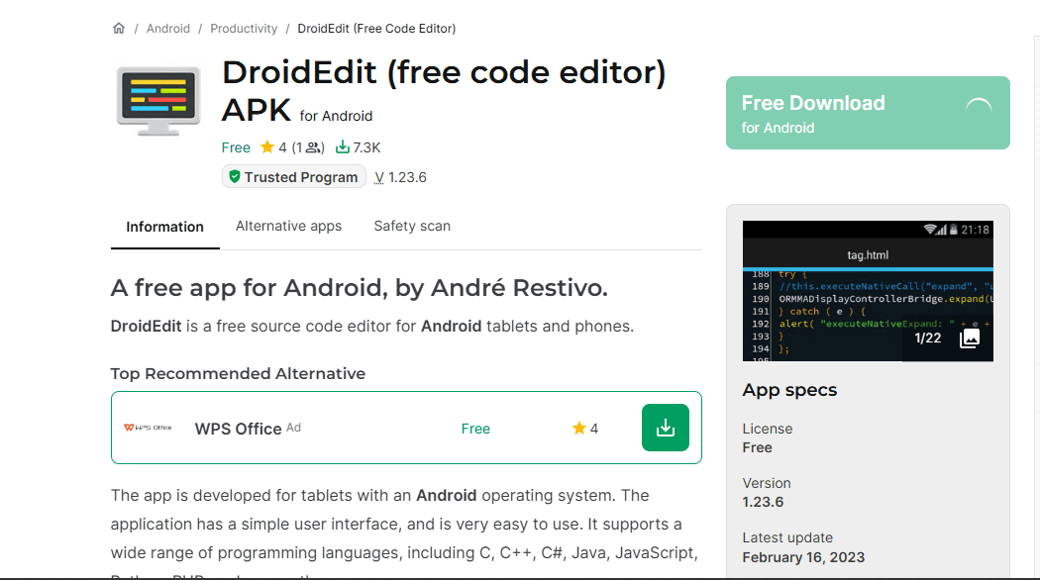Click the App specs heading

click(789, 390)
